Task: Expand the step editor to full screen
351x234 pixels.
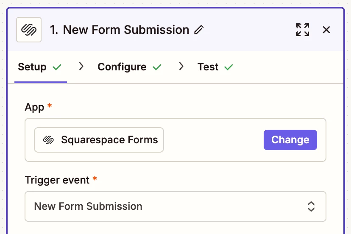Action: (x=302, y=30)
